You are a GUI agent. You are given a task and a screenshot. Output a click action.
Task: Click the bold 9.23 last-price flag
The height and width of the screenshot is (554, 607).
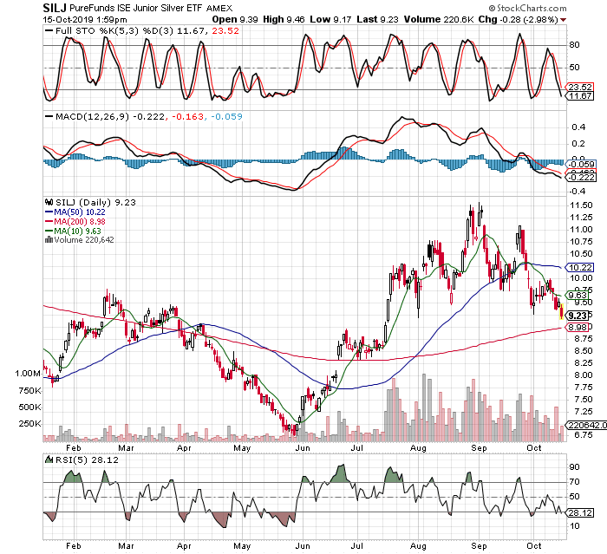(578, 316)
